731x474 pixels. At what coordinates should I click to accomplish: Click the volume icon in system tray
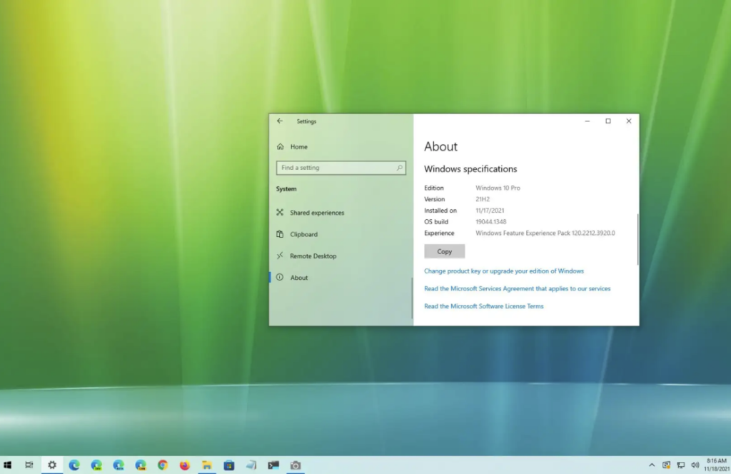(695, 465)
